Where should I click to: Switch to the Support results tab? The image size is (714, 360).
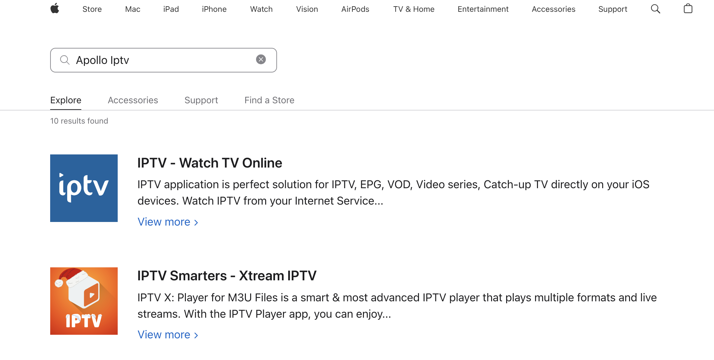(201, 100)
